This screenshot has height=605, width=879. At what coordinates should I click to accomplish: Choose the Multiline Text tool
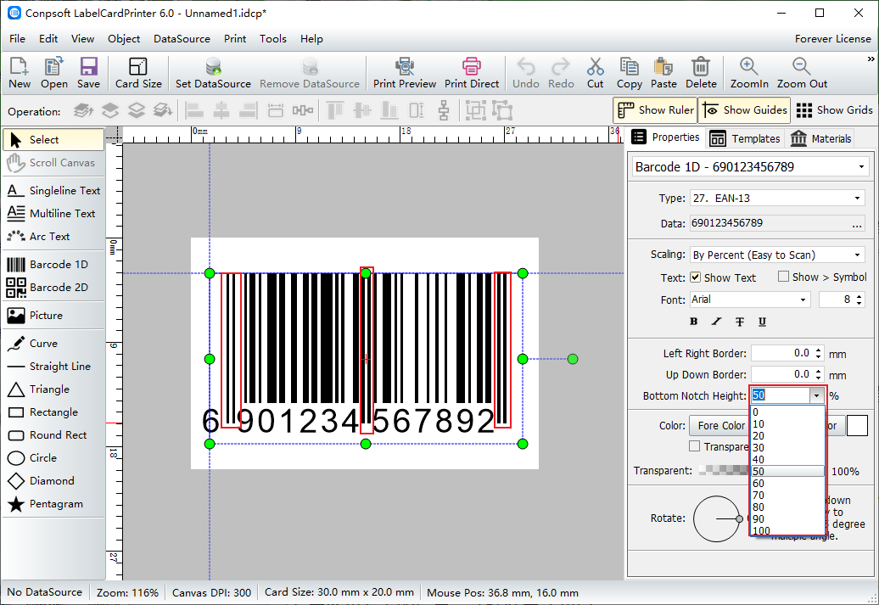tap(53, 213)
